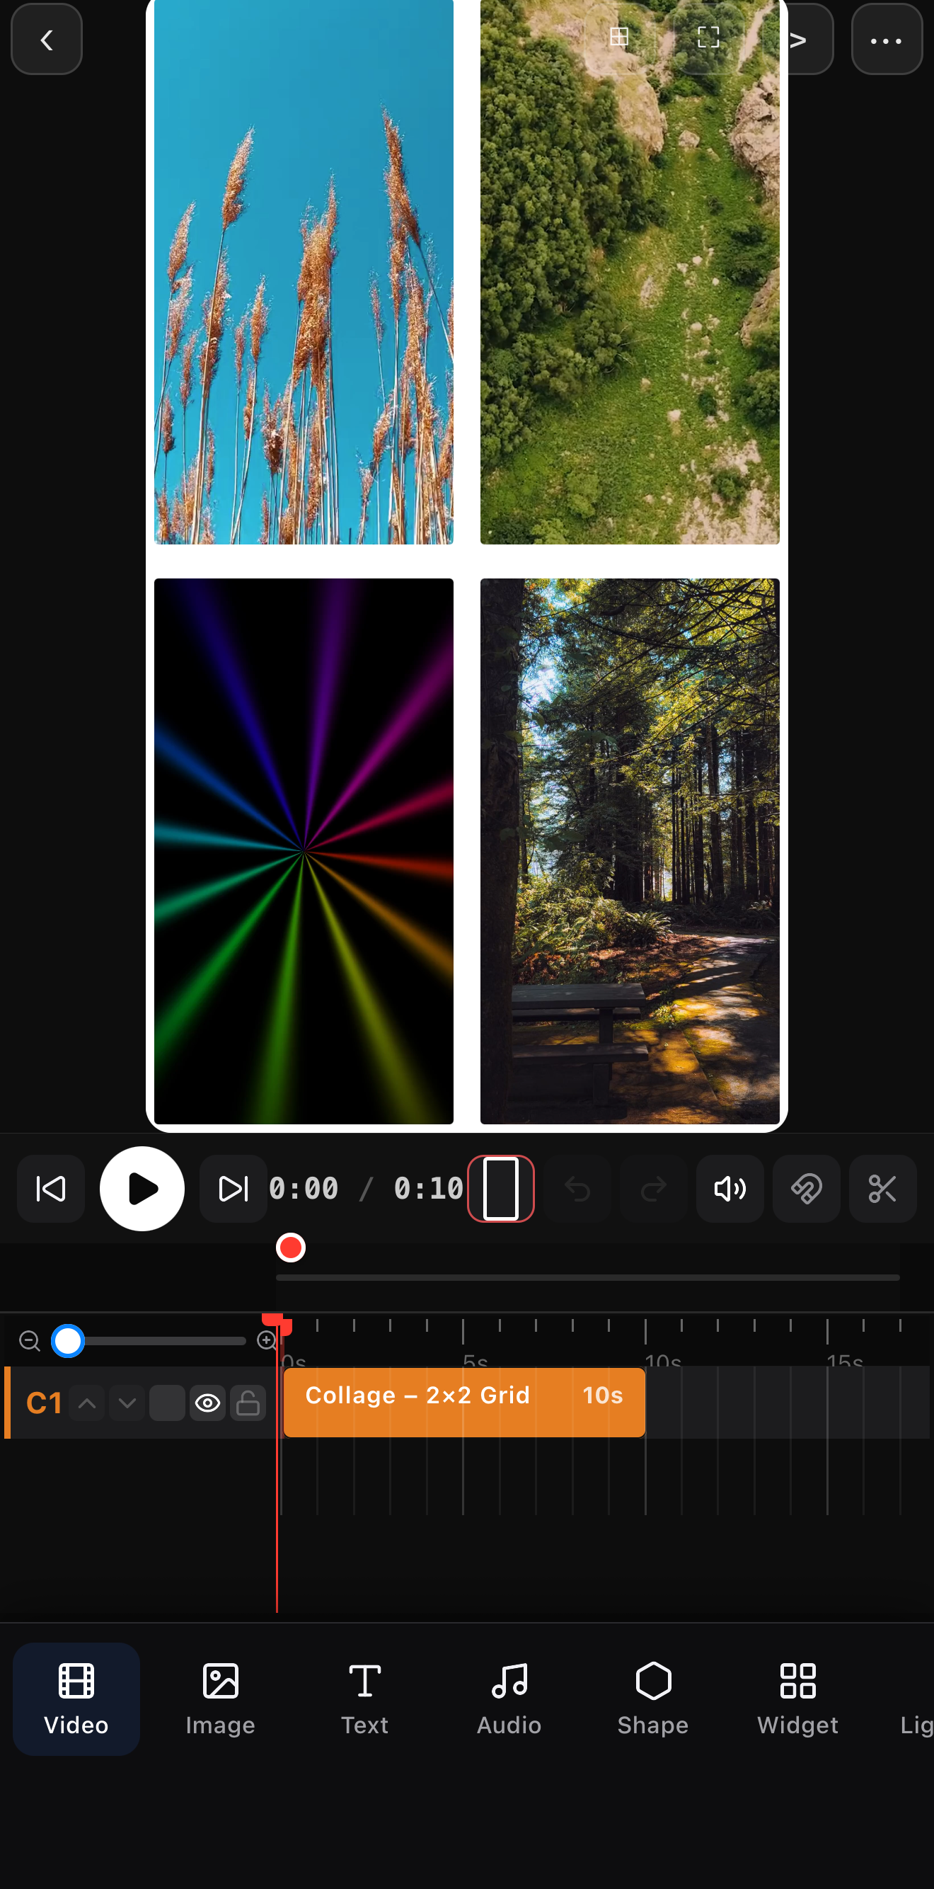Skip to the end of the timeline
The height and width of the screenshot is (1889, 934).
click(x=233, y=1189)
